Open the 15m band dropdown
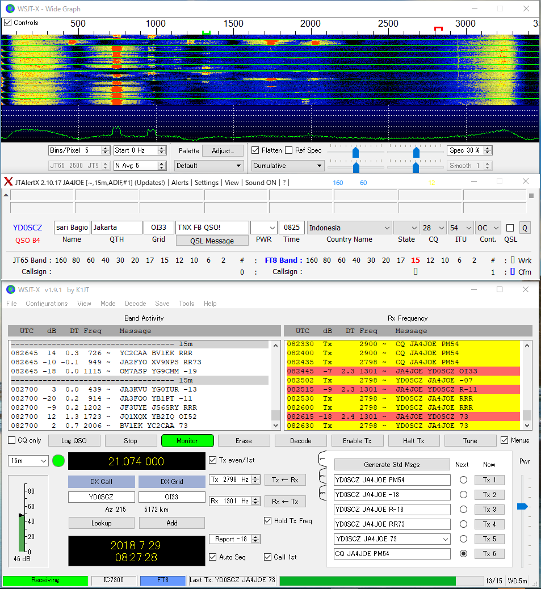The width and height of the screenshot is (541, 589). pyautogui.click(x=28, y=461)
